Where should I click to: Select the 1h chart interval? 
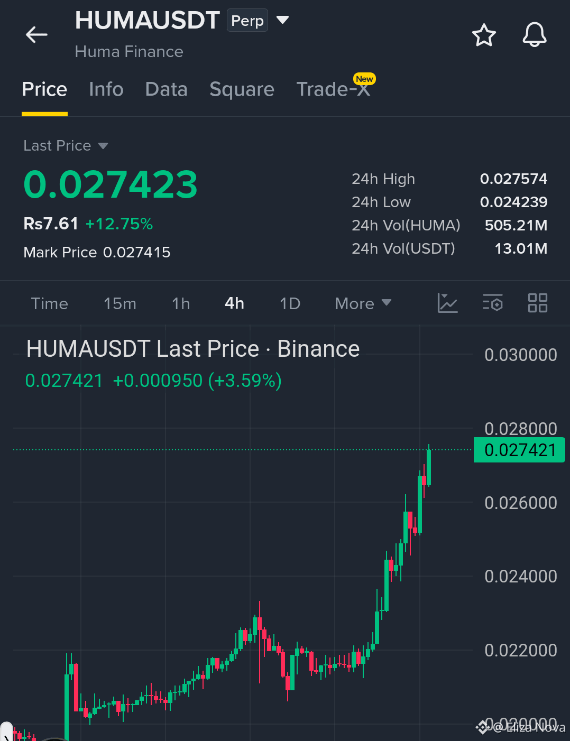point(181,303)
